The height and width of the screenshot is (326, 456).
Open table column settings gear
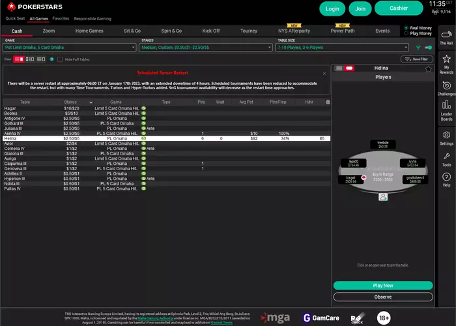click(328, 102)
